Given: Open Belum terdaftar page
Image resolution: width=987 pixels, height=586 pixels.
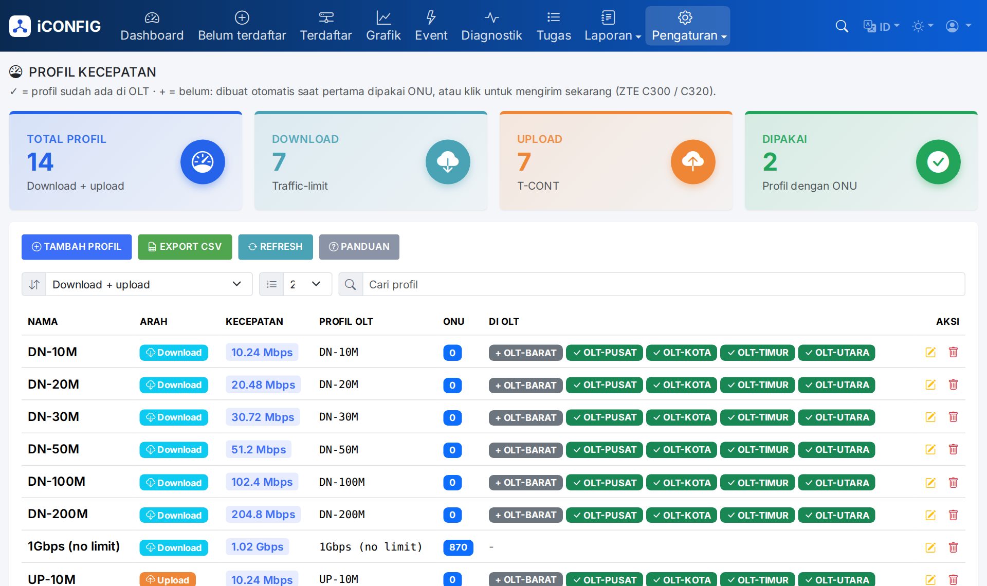Looking at the screenshot, I should [x=242, y=26].
